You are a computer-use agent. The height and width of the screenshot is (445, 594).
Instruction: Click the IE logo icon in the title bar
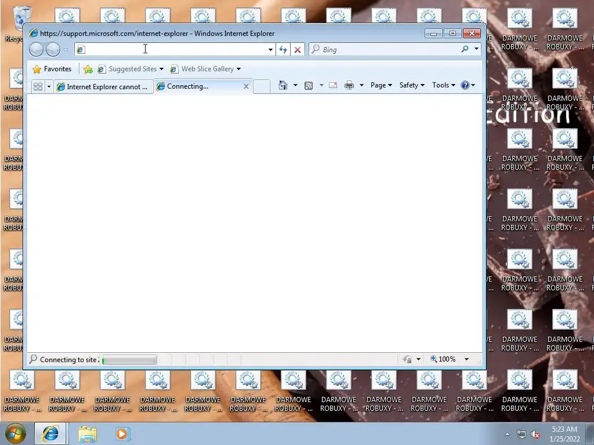pyautogui.click(x=33, y=33)
